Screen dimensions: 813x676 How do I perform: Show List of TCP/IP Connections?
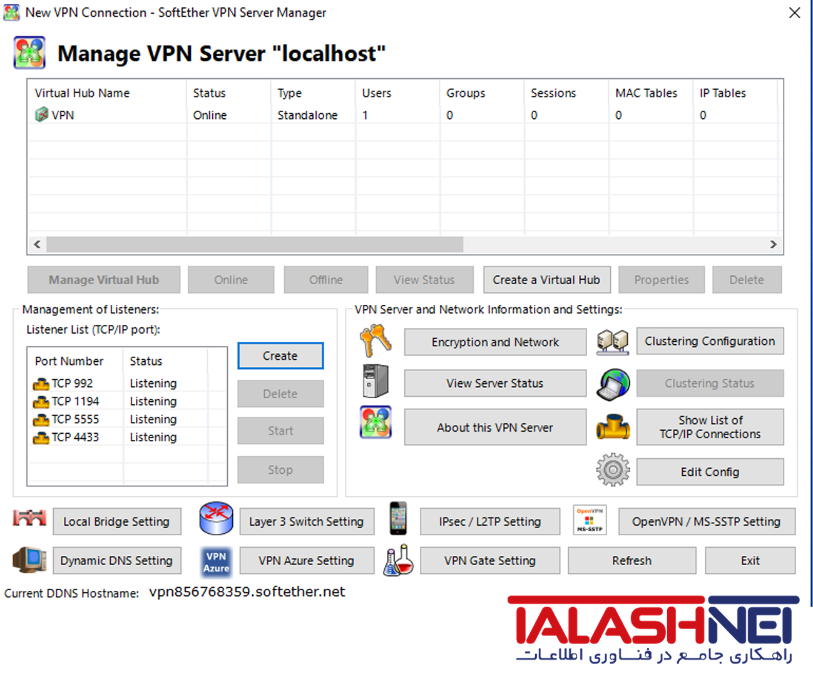(x=710, y=427)
